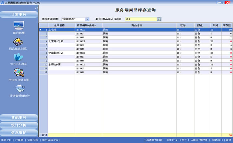
Task: Click the stock value 7 in row 3
Action: point(227,37)
